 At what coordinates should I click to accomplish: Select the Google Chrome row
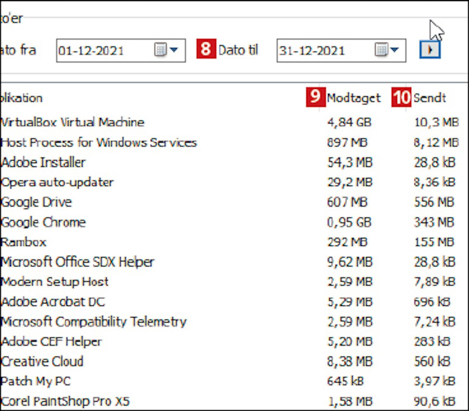(43, 222)
